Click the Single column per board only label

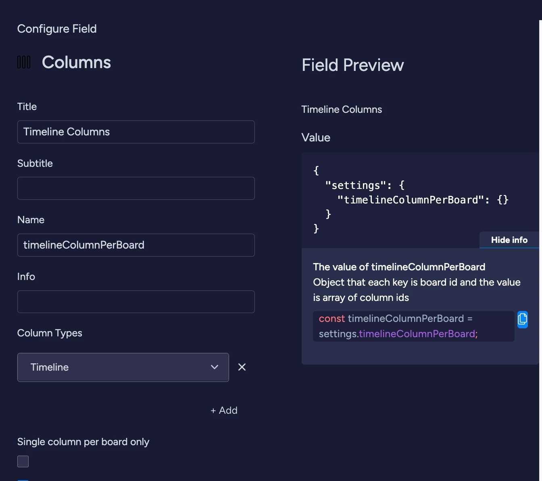(x=83, y=442)
